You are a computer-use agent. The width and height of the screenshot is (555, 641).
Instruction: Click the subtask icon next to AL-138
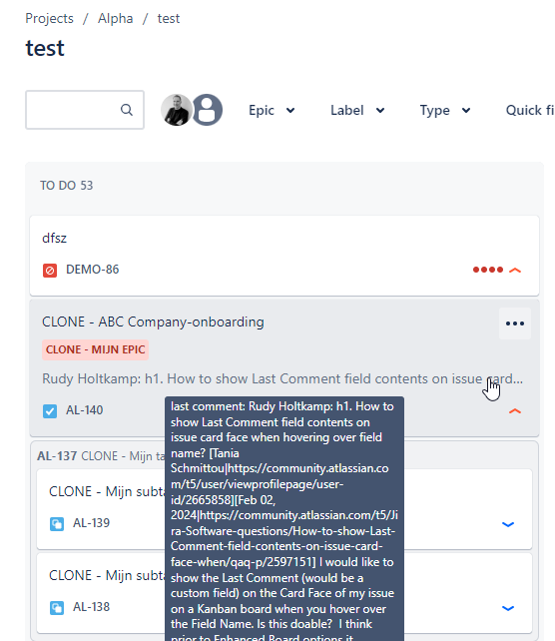coord(57,607)
